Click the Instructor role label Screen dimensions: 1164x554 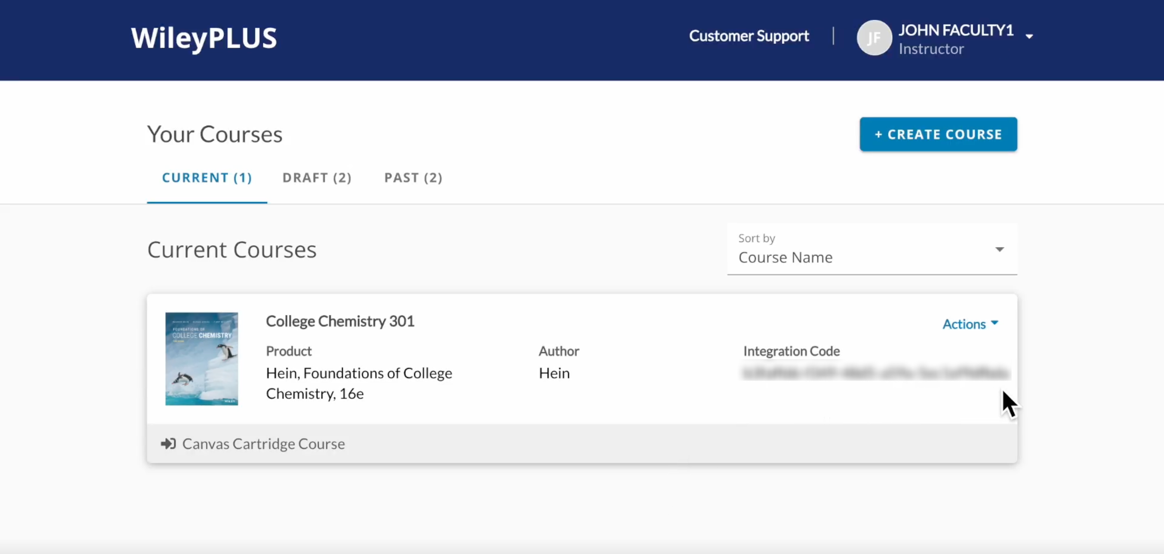coord(931,49)
